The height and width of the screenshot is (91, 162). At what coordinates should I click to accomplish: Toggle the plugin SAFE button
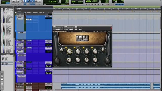pyautogui.click(x=76, y=30)
